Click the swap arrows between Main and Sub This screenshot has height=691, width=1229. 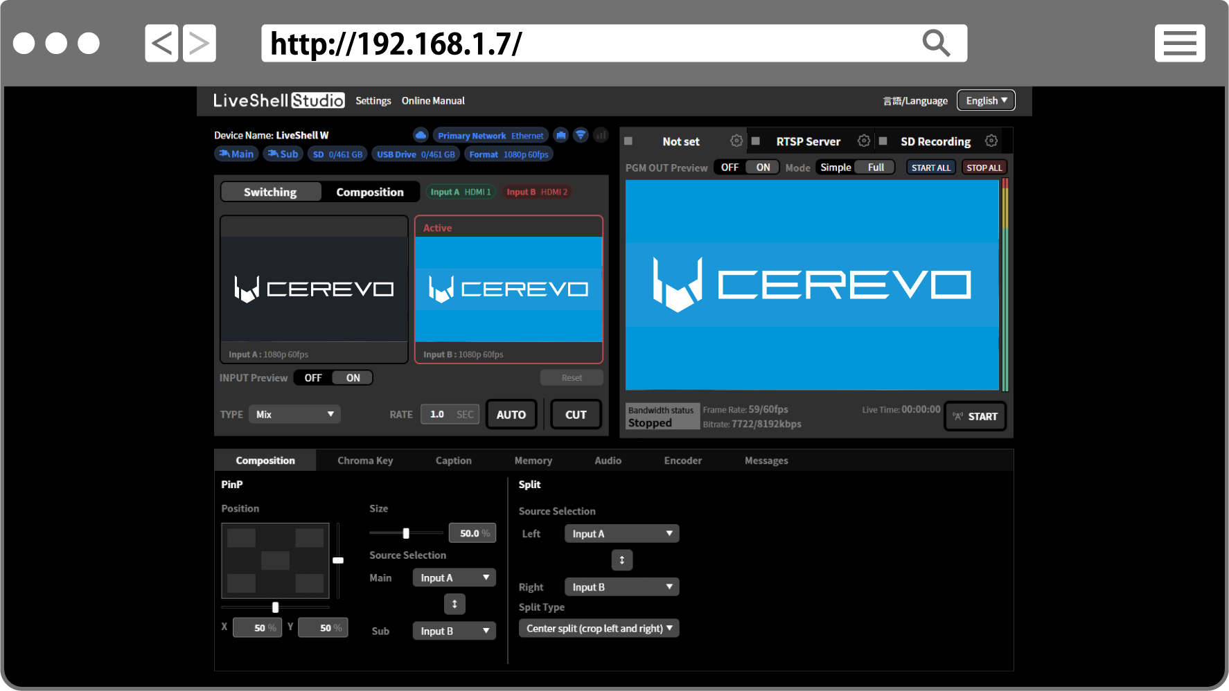454,603
